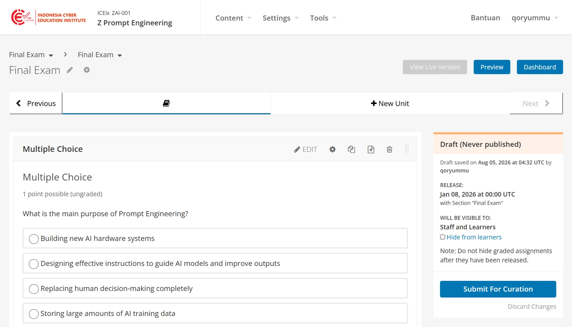Click the gear icon in Multiple Choice header

tap(332, 149)
